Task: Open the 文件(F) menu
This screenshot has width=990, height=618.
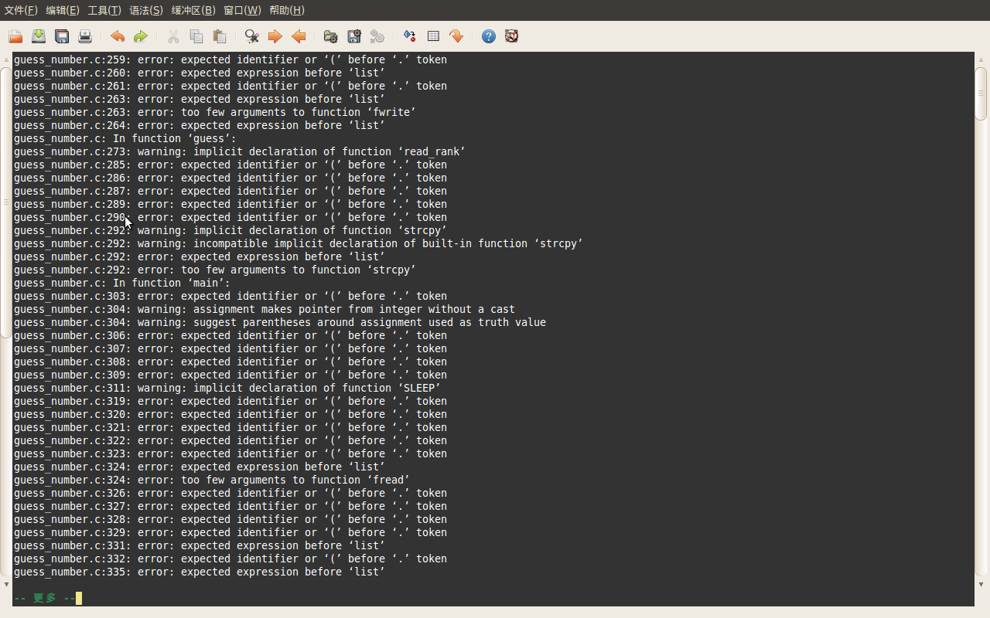Action: pyautogui.click(x=21, y=10)
